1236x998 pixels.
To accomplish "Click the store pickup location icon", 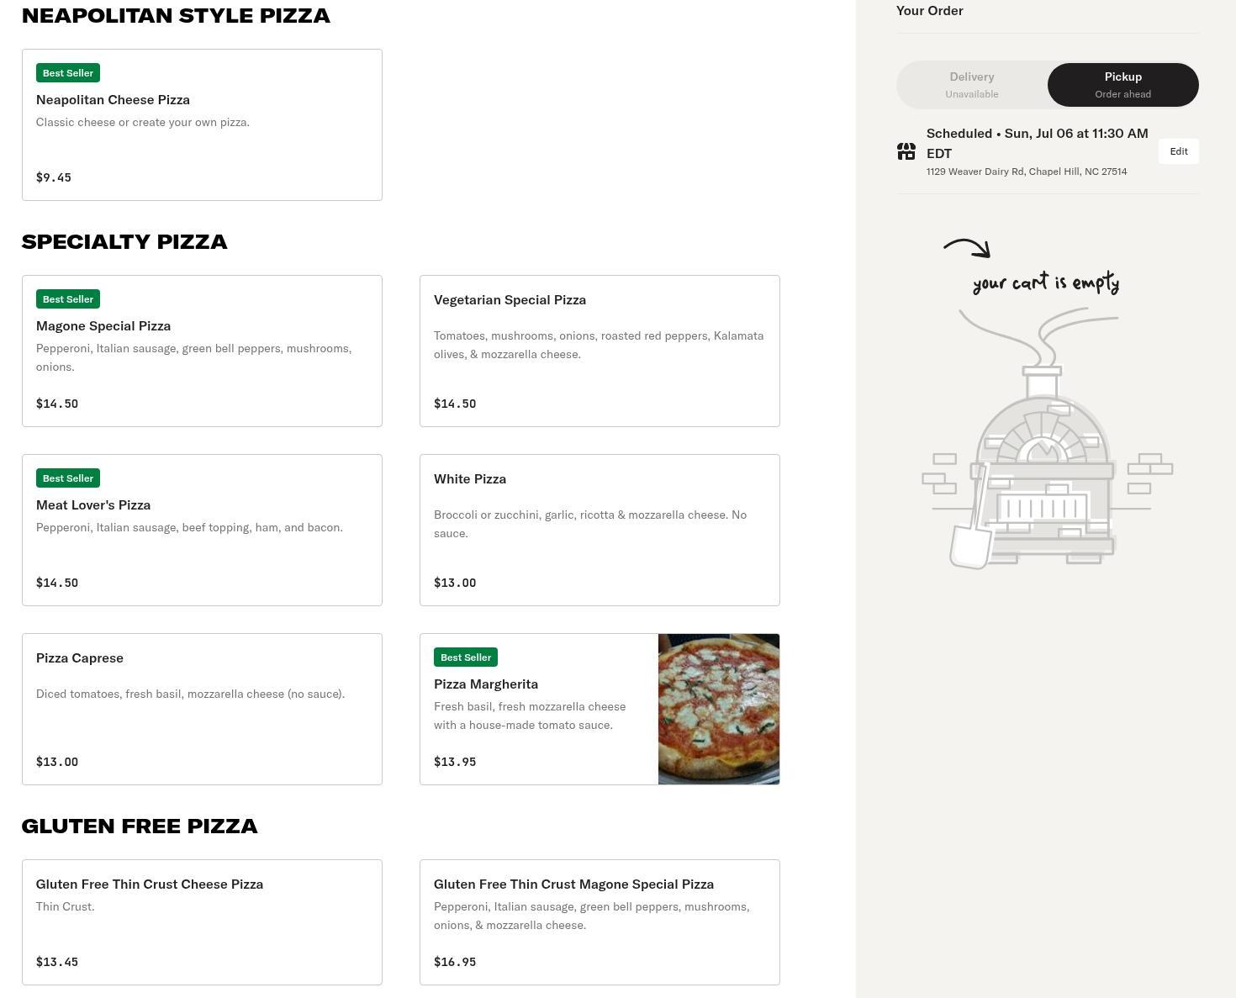I will pos(906,151).
